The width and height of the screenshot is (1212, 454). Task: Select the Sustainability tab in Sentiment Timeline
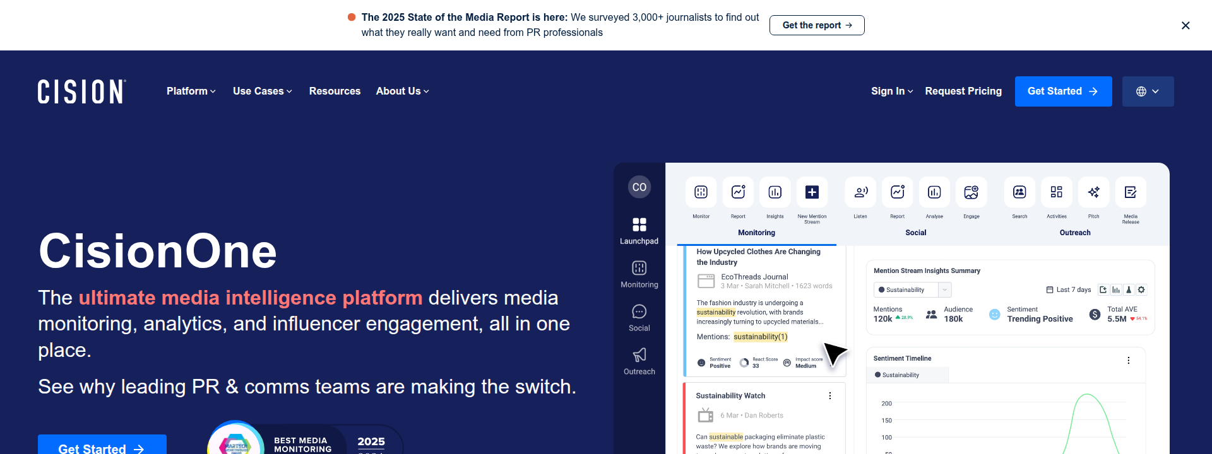coord(908,375)
